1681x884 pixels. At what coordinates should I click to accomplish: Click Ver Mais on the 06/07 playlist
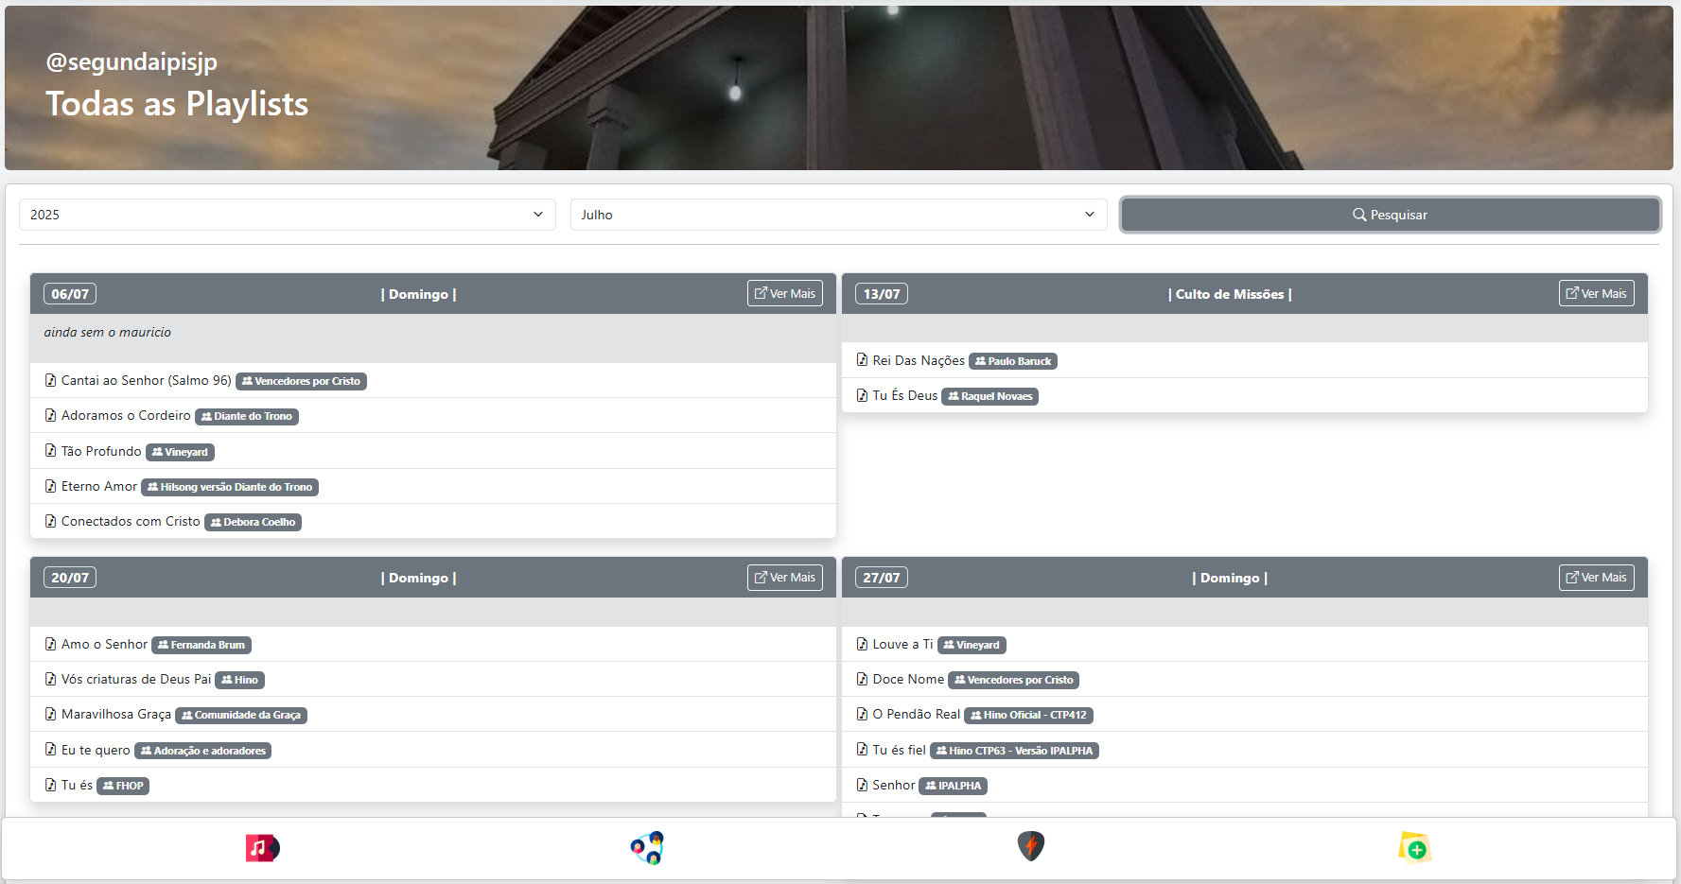(784, 294)
